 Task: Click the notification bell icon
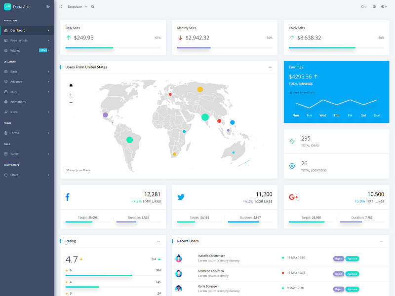pos(362,6)
